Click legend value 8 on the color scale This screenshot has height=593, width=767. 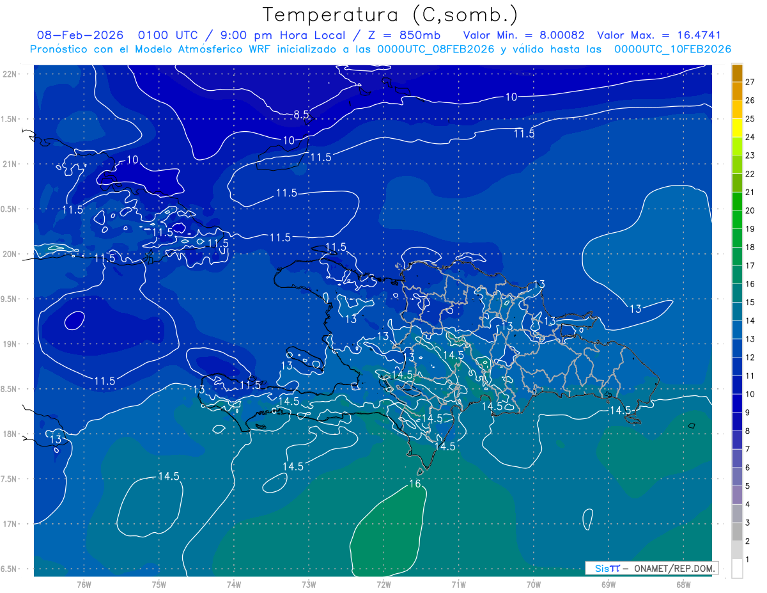[748, 431]
